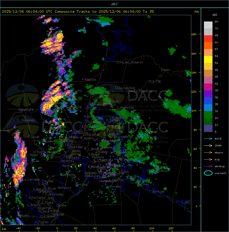Click the 'Clla.El_Cavadito' map label

click(139, 91)
